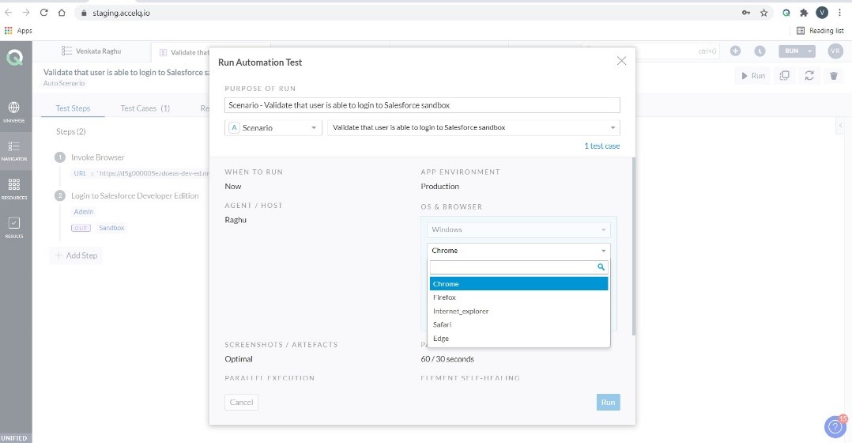The height and width of the screenshot is (443, 852).
Task: Reload the page with refresh icon
Action: click(44, 13)
